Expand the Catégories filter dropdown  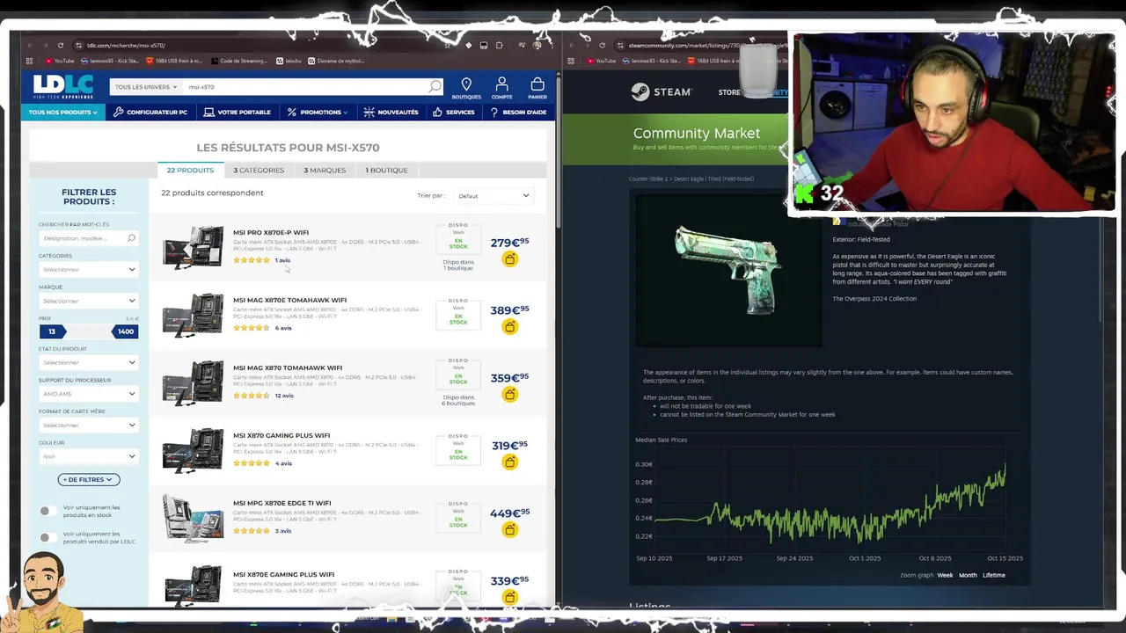click(88, 269)
